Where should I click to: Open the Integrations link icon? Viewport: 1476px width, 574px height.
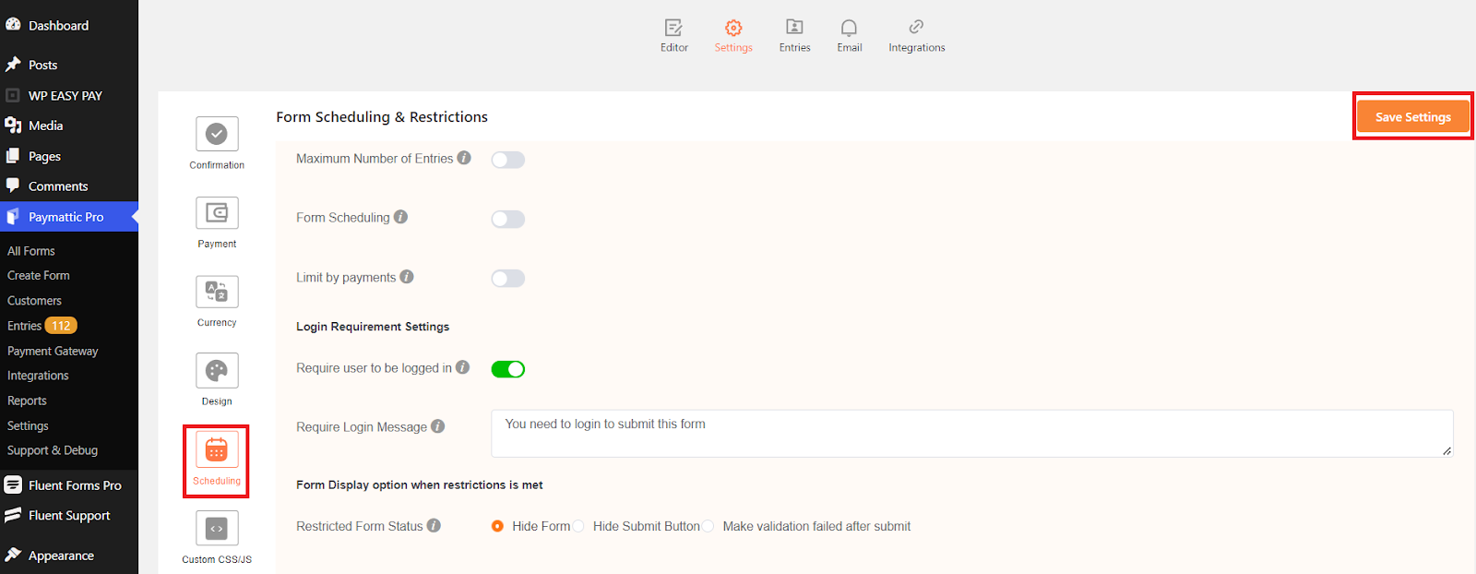pyautogui.click(x=916, y=27)
